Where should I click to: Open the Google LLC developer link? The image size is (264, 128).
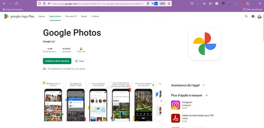[49, 41]
